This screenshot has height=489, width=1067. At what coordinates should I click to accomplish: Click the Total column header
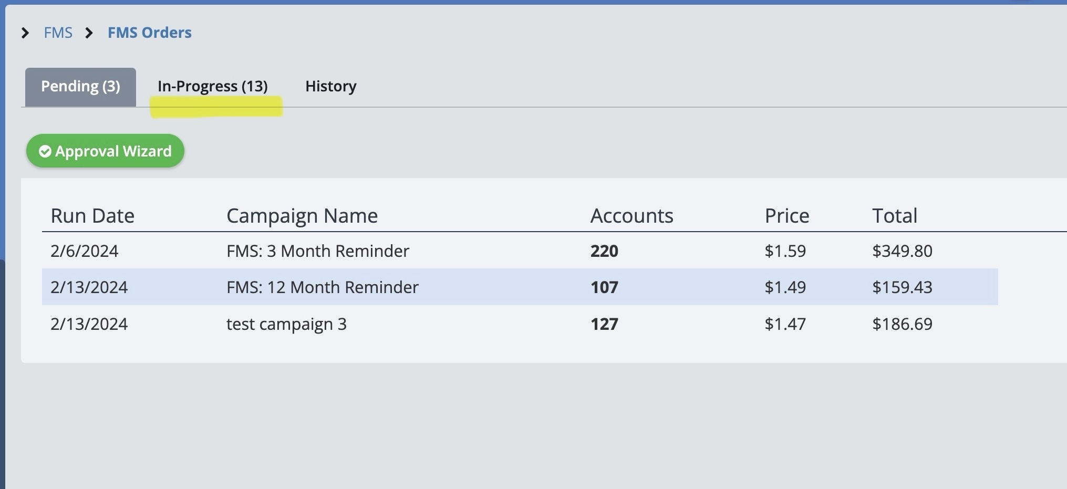pos(894,216)
